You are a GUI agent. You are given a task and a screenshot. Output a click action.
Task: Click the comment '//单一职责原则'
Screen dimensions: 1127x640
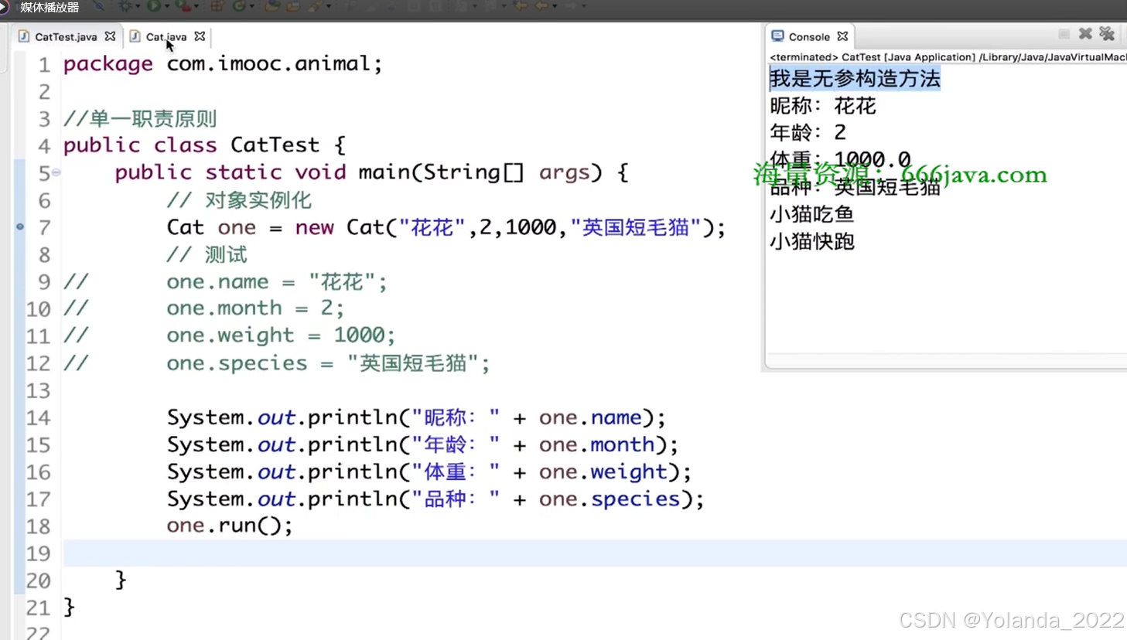(x=140, y=118)
